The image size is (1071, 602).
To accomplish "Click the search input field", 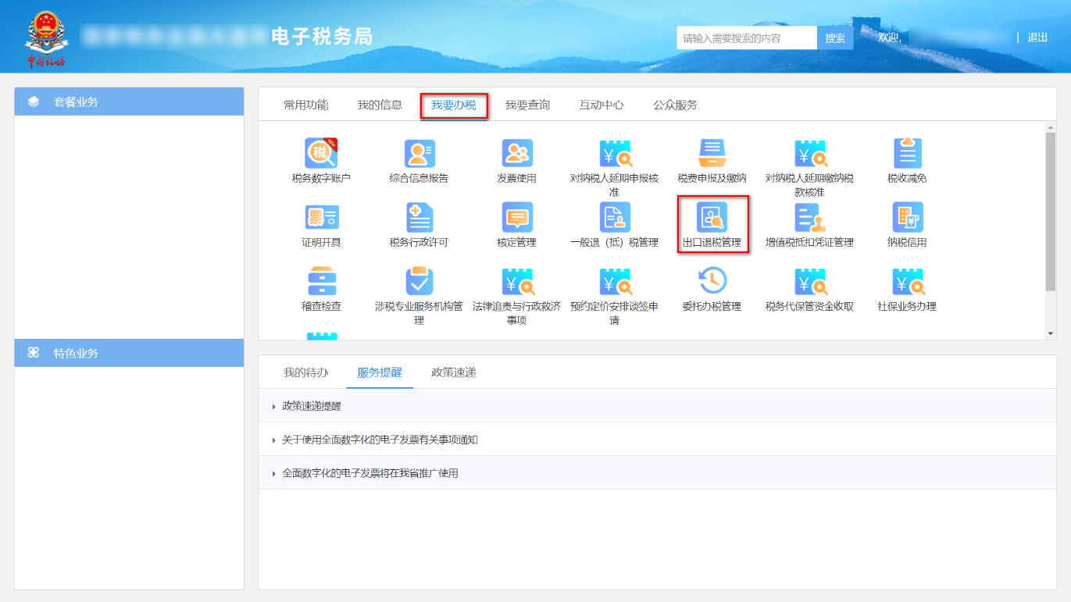I will (744, 37).
